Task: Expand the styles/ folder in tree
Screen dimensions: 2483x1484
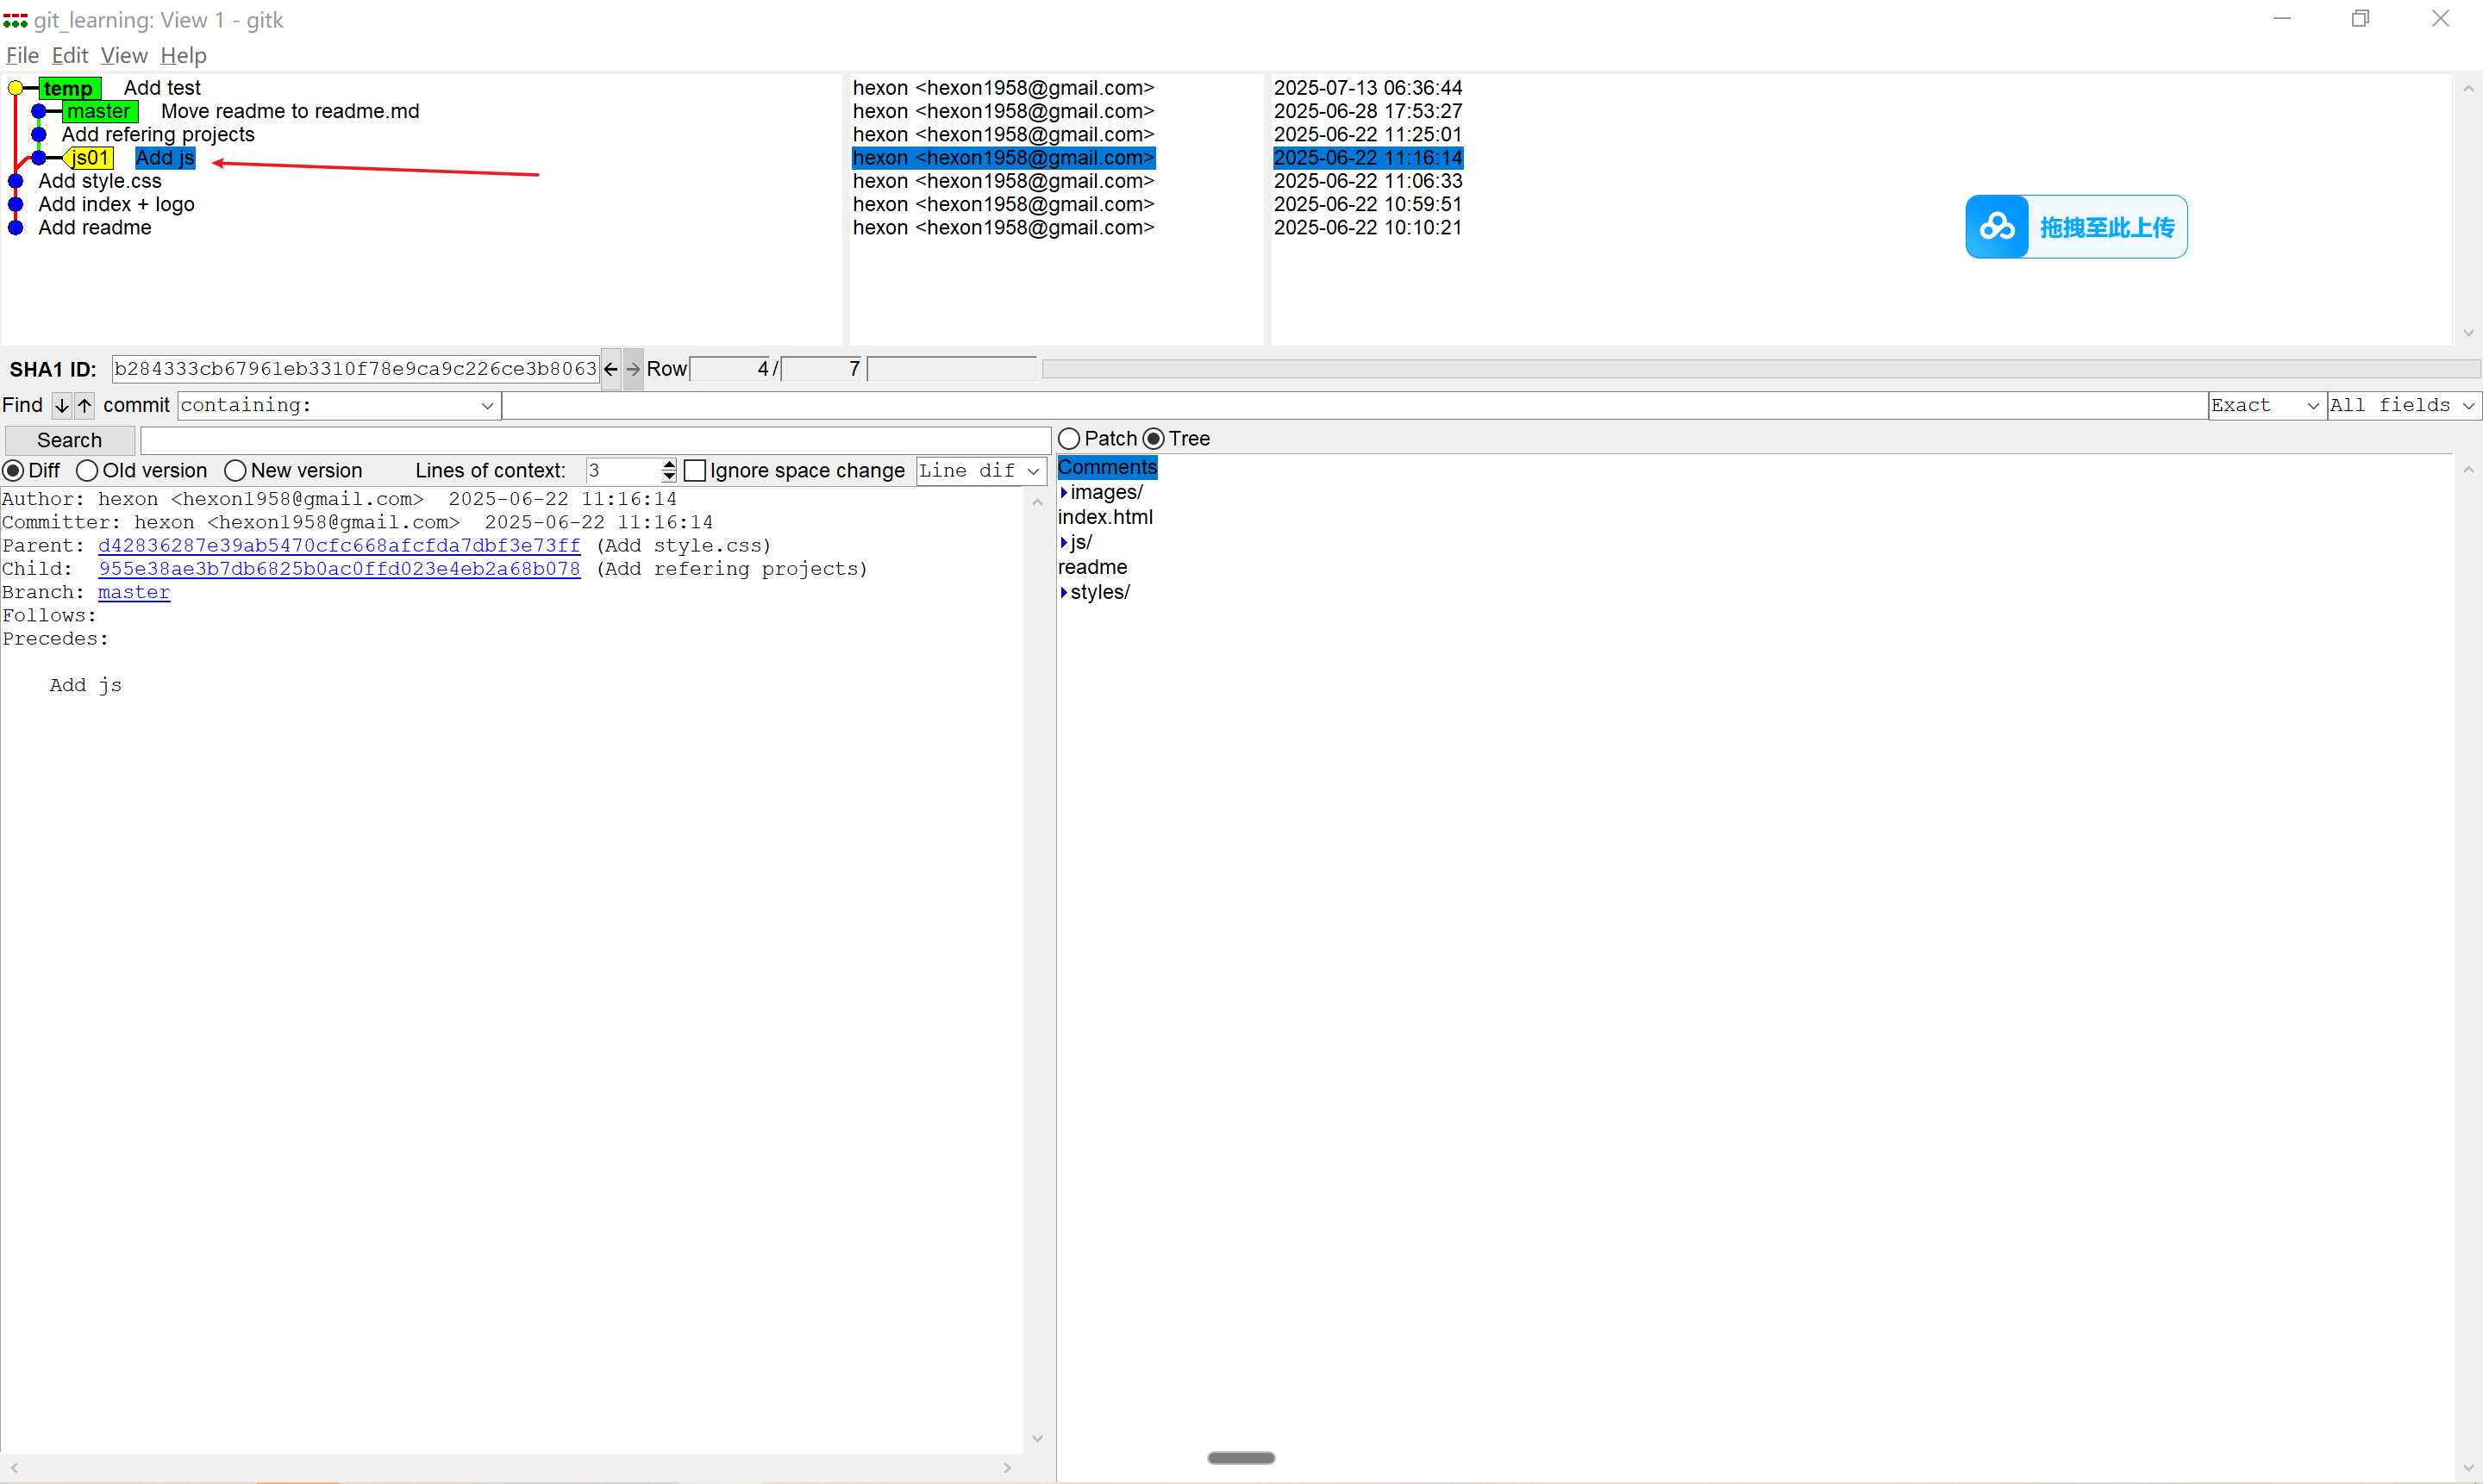Action: [x=1065, y=592]
